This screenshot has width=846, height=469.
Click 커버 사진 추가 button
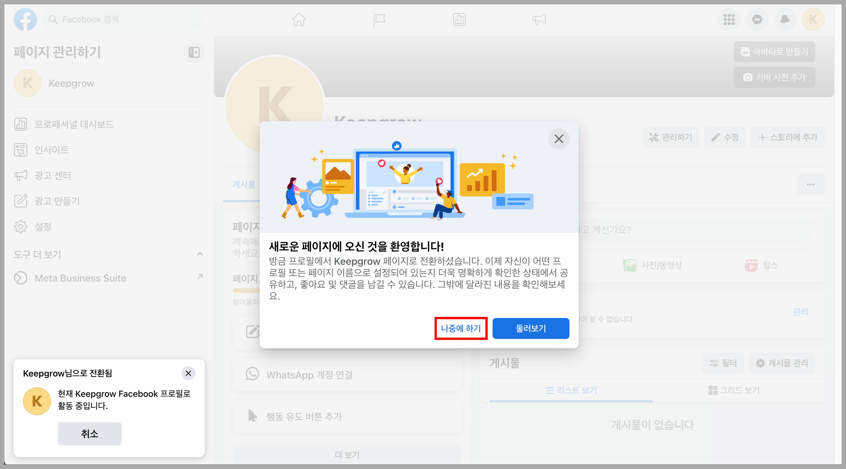774,77
